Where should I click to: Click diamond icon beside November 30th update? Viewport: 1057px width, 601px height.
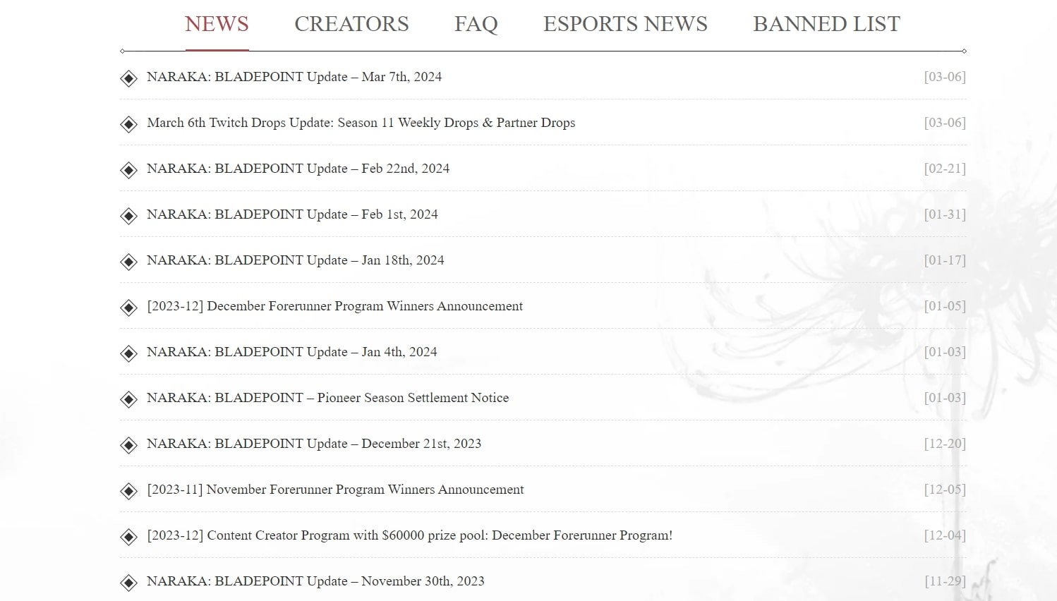(128, 583)
